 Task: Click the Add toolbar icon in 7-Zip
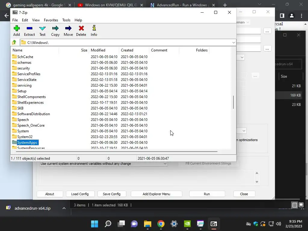(17, 31)
